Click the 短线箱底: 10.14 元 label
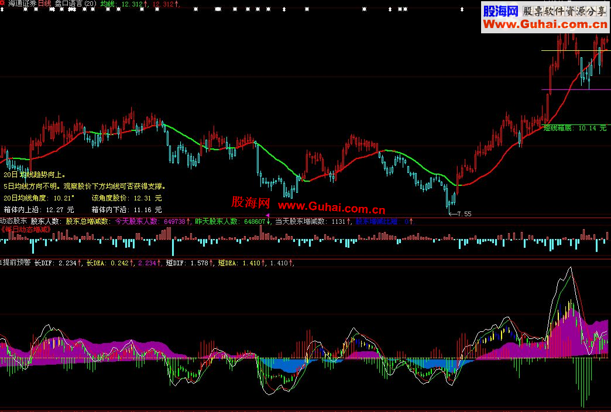 tap(575, 128)
